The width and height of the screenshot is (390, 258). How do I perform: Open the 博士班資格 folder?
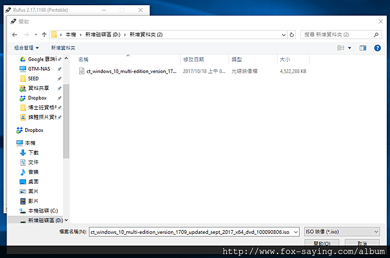(x=40, y=108)
